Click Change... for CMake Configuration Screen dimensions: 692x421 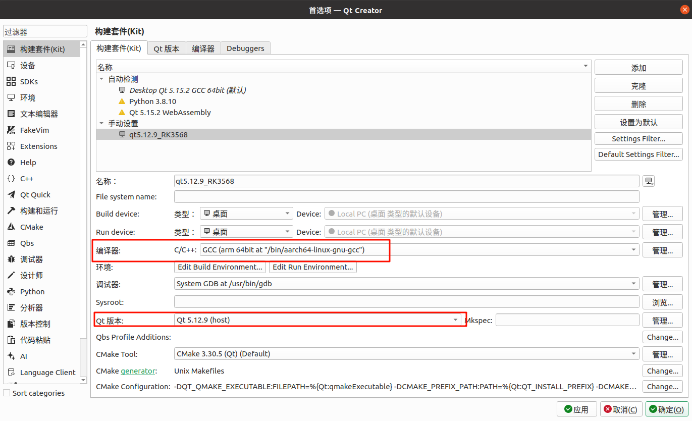point(663,387)
